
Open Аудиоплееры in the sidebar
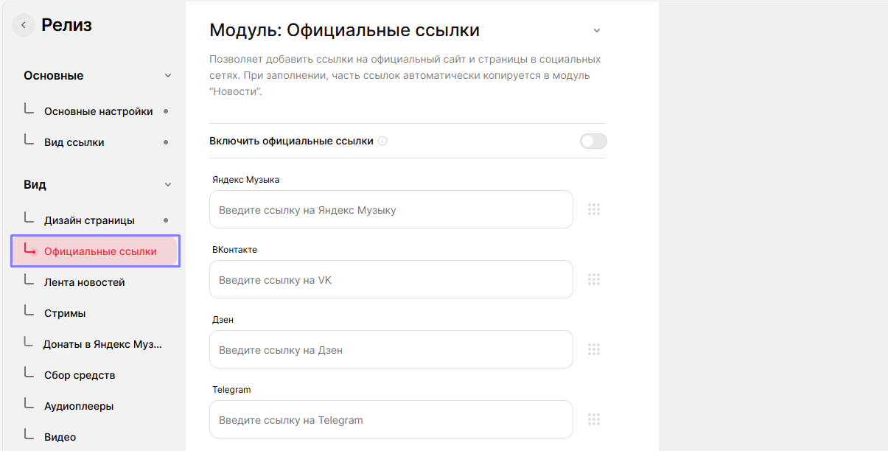[x=78, y=406]
